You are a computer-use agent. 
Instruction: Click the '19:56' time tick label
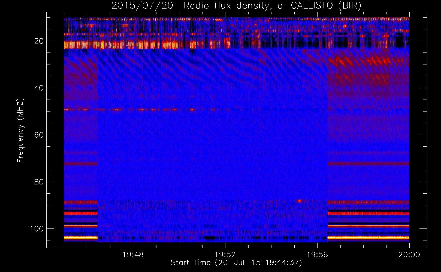pos(317,255)
